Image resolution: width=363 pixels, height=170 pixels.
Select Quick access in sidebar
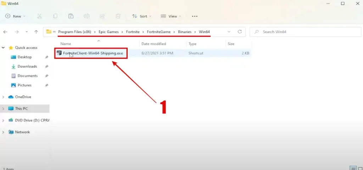tap(26, 48)
